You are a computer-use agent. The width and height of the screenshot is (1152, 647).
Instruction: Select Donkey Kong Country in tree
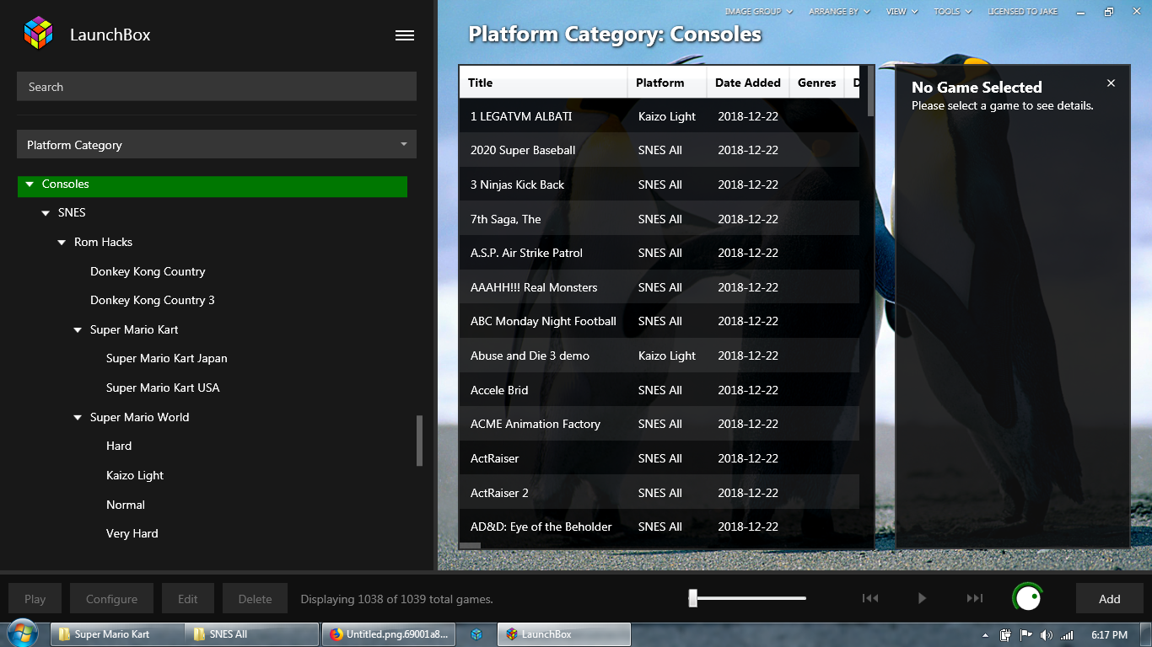tap(148, 271)
